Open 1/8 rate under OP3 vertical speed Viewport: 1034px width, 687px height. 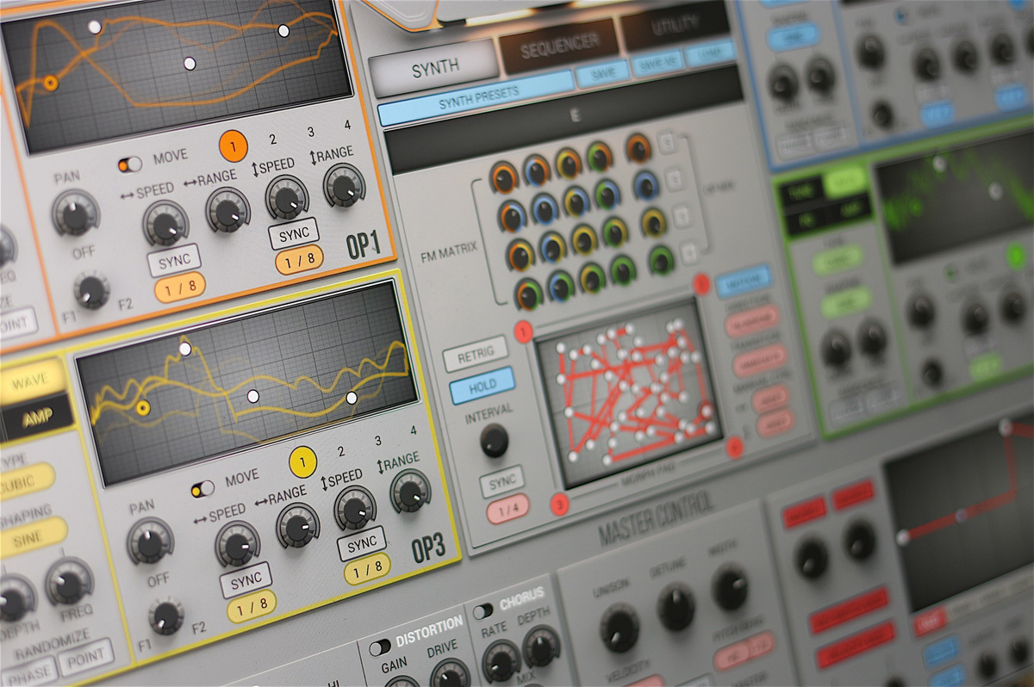tap(367, 569)
